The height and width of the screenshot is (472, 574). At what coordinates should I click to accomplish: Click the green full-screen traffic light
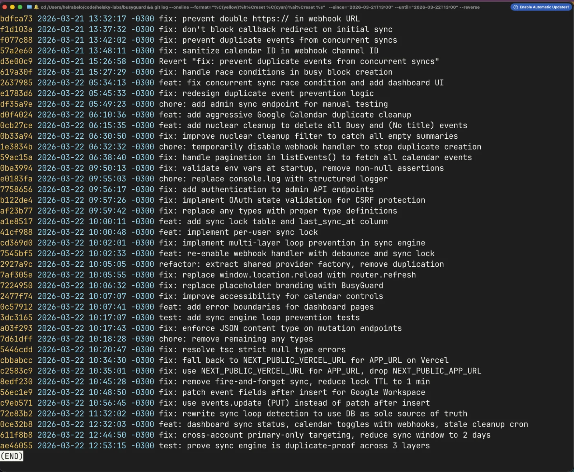20,7
